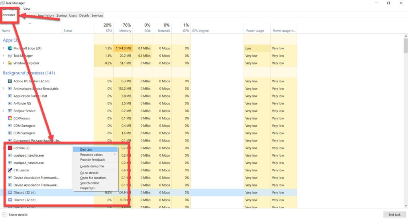Click the Windows Explorer folder icon
This screenshot has width=408, height=221.
click(x=10, y=63)
